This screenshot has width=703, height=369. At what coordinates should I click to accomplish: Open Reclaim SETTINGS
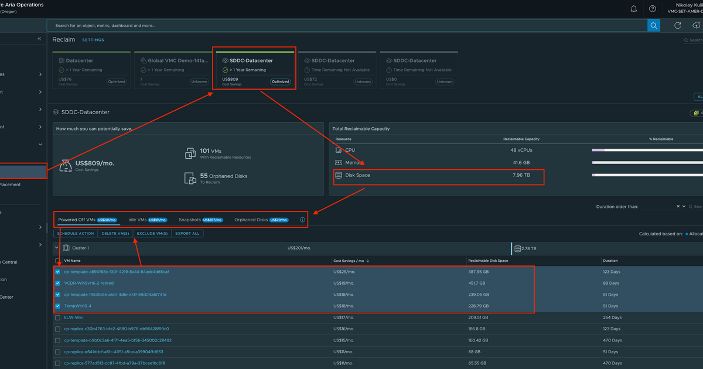point(93,39)
